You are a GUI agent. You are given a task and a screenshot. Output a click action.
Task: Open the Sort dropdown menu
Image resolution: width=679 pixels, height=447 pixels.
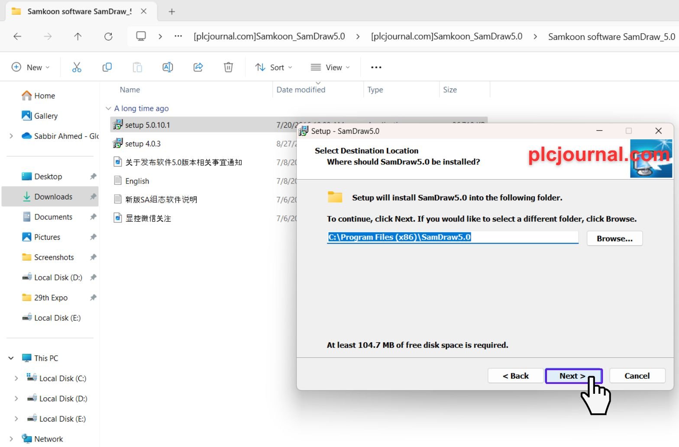click(274, 67)
